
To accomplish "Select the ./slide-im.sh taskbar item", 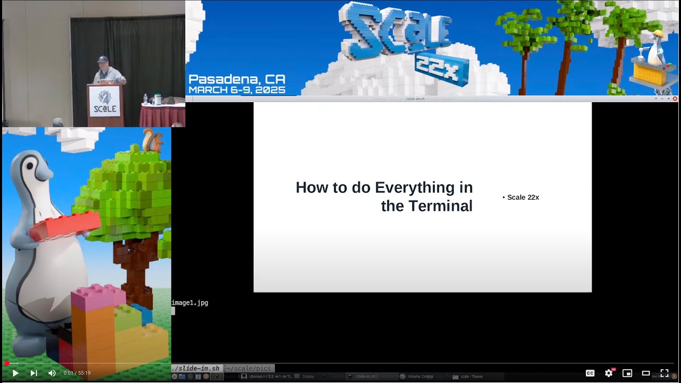I will 361,376.
